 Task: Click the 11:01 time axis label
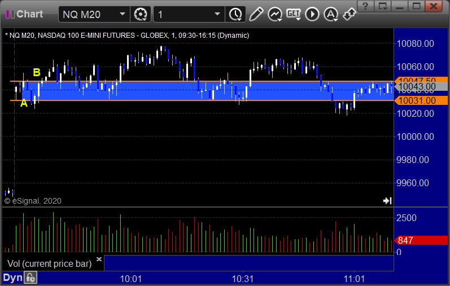(354, 279)
